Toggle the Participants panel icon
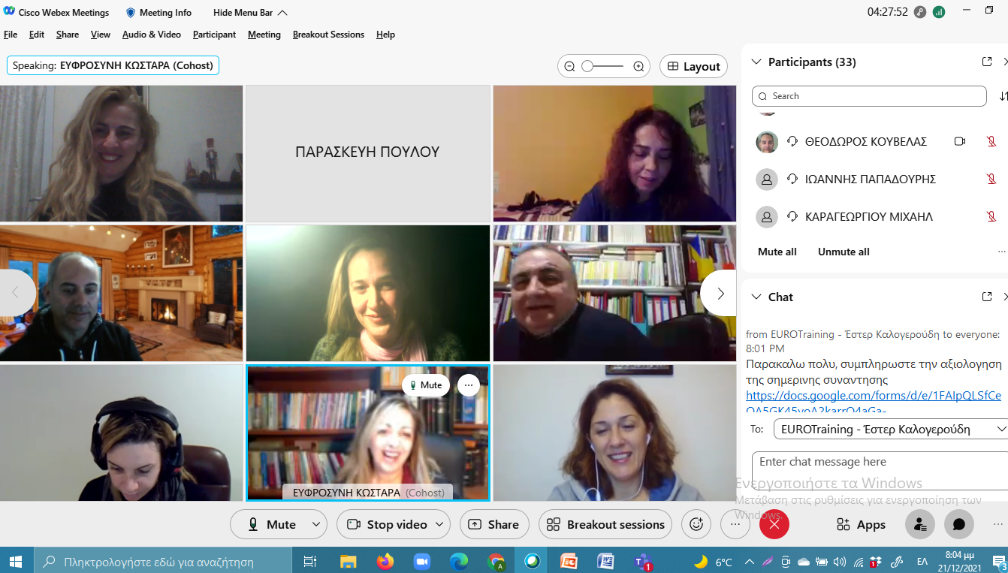The width and height of the screenshot is (1008, 573). (919, 524)
